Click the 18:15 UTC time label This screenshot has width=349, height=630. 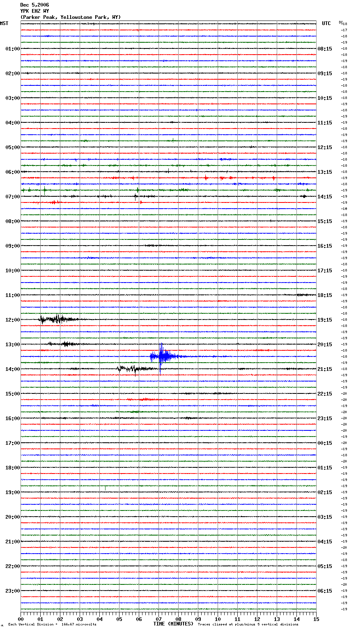pyautogui.click(x=325, y=295)
